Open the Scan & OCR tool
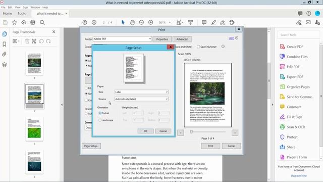 [292, 127]
